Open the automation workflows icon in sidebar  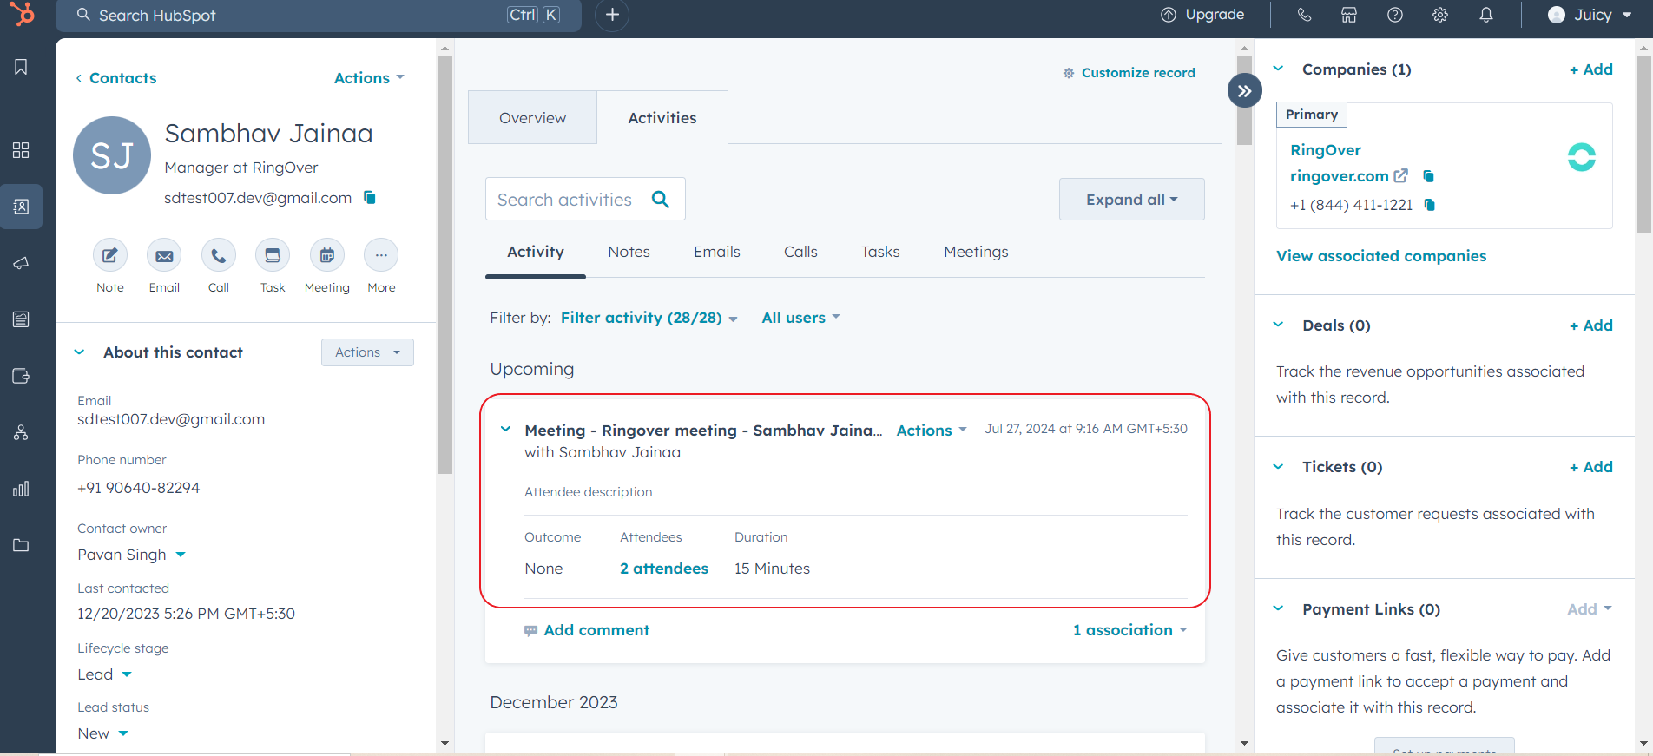point(21,432)
